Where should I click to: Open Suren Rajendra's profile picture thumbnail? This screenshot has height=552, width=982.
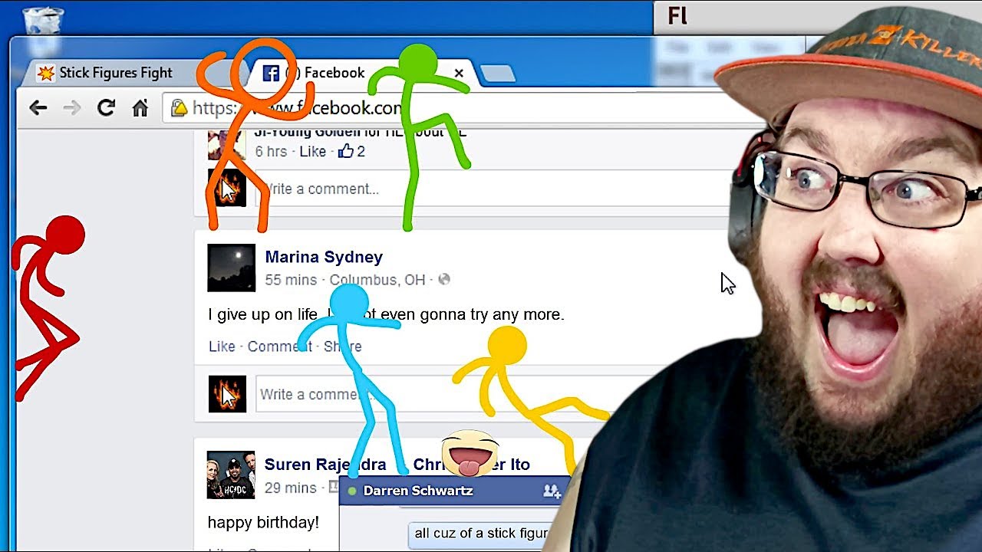tap(231, 475)
